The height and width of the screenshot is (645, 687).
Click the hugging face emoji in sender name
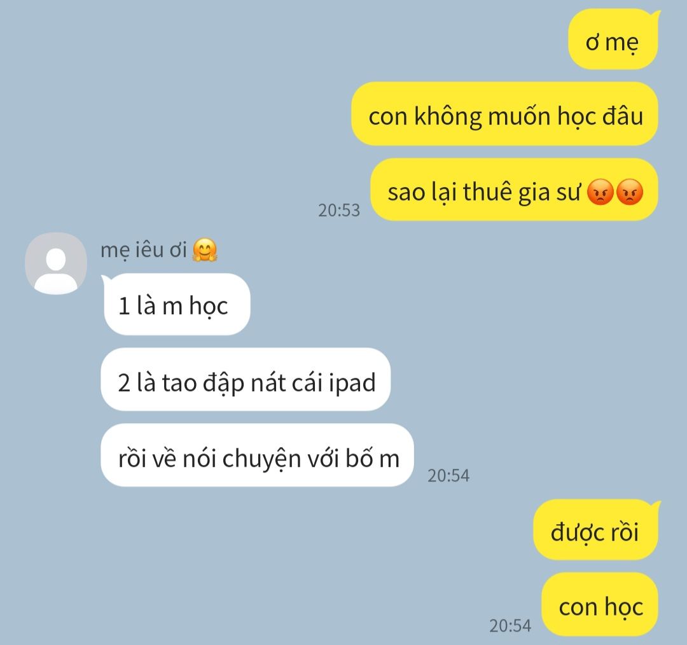(205, 250)
